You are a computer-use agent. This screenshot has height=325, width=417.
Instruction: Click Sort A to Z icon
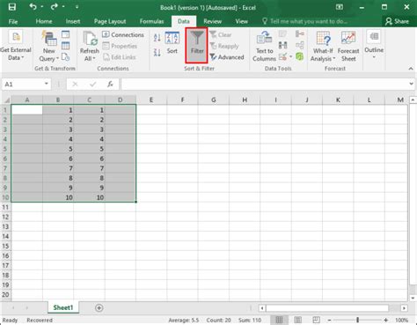point(157,37)
